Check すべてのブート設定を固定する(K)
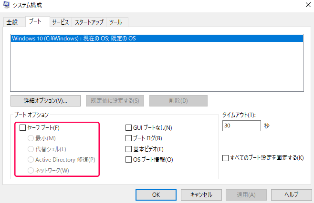This screenshot has width=314, height=203. tap(226, 158)
